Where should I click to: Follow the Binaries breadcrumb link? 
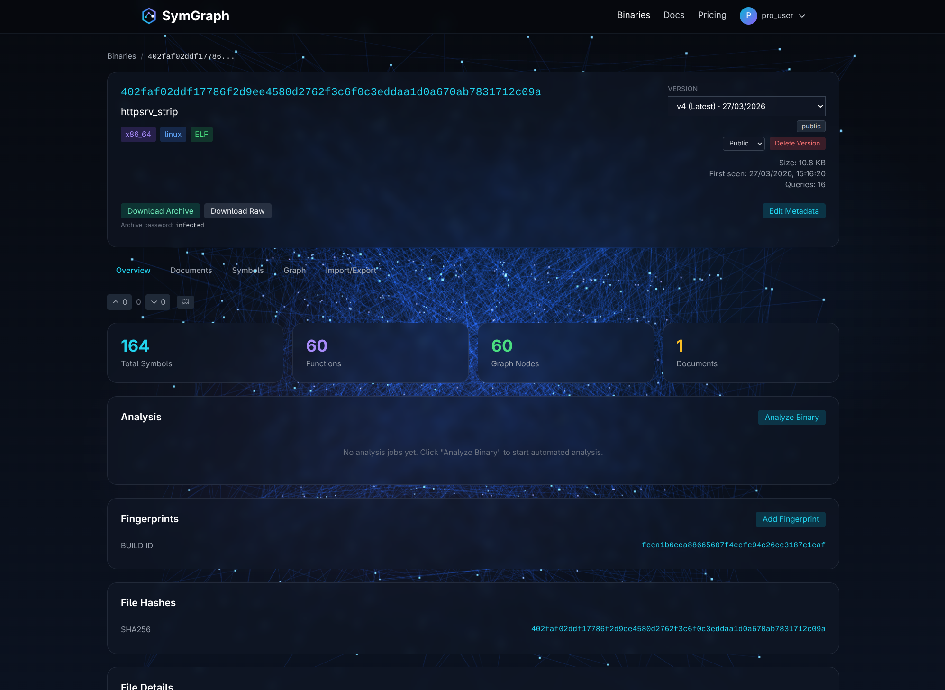[x=121, y=56]
